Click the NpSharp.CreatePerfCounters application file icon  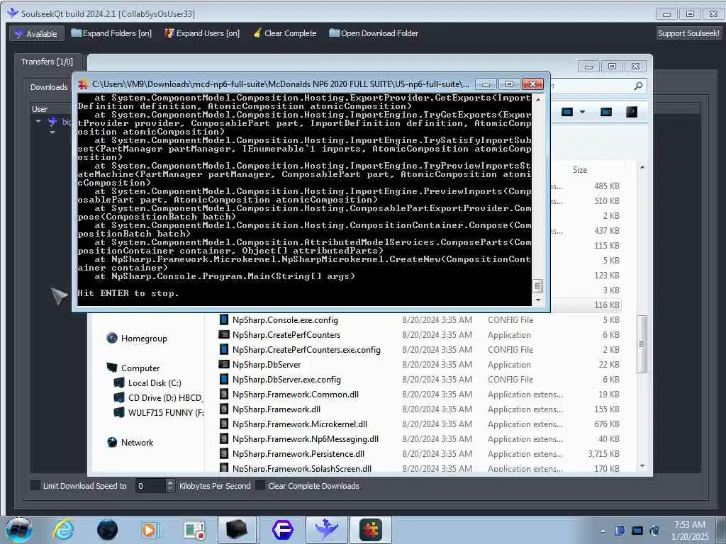click(223, 335)
